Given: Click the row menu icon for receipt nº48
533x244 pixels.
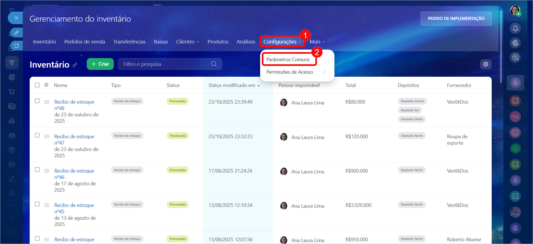Looking at the screenshot, I should (x=47, y=102).
